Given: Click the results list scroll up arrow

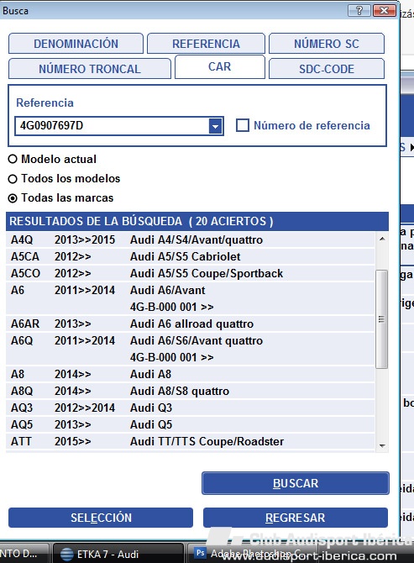Looking at the screenshot, I should tap(382, 239).
